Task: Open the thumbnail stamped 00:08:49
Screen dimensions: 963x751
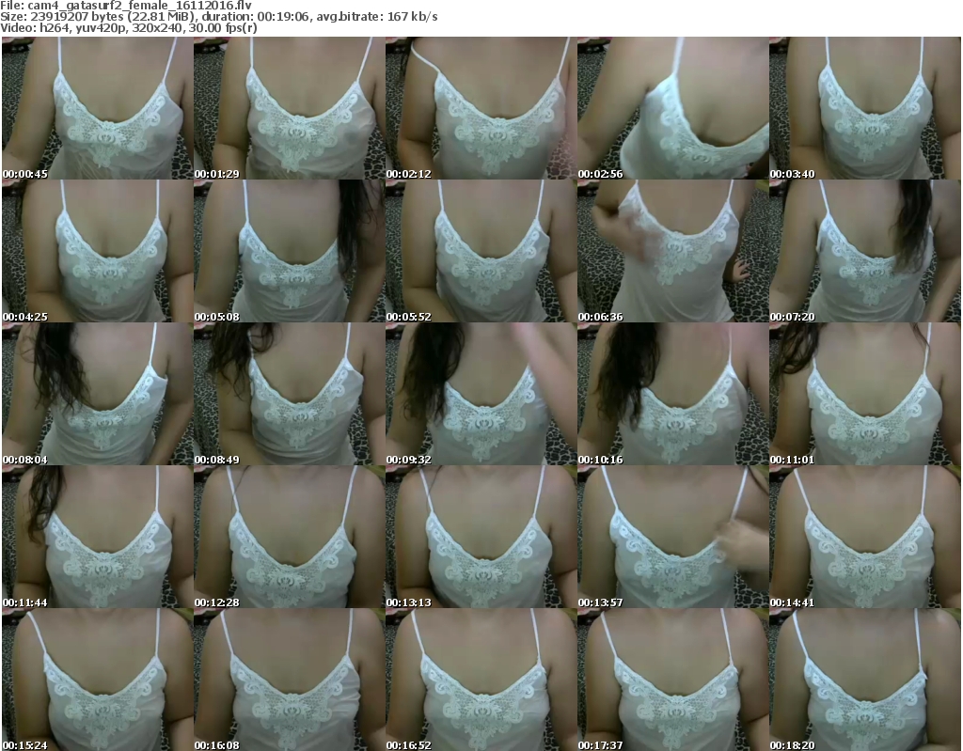Action: [290, 394]
